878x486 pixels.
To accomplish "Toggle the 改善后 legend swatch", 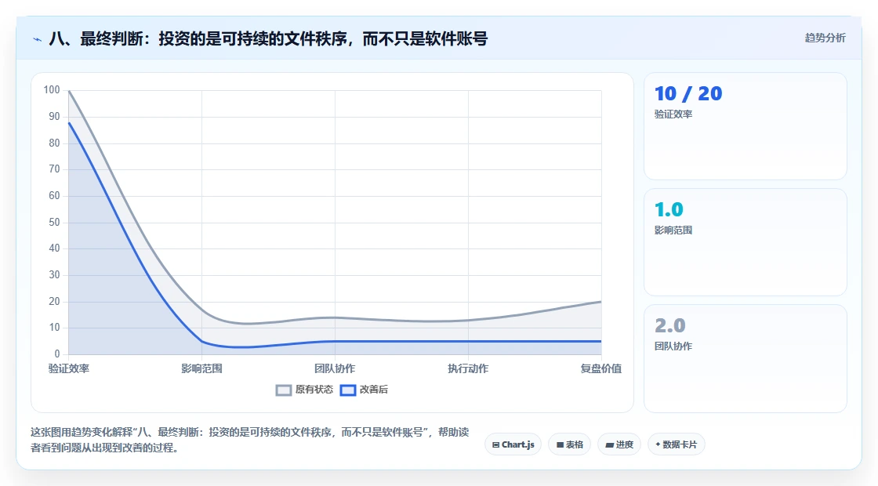I will pyautogui.click(x=348, y=390).
